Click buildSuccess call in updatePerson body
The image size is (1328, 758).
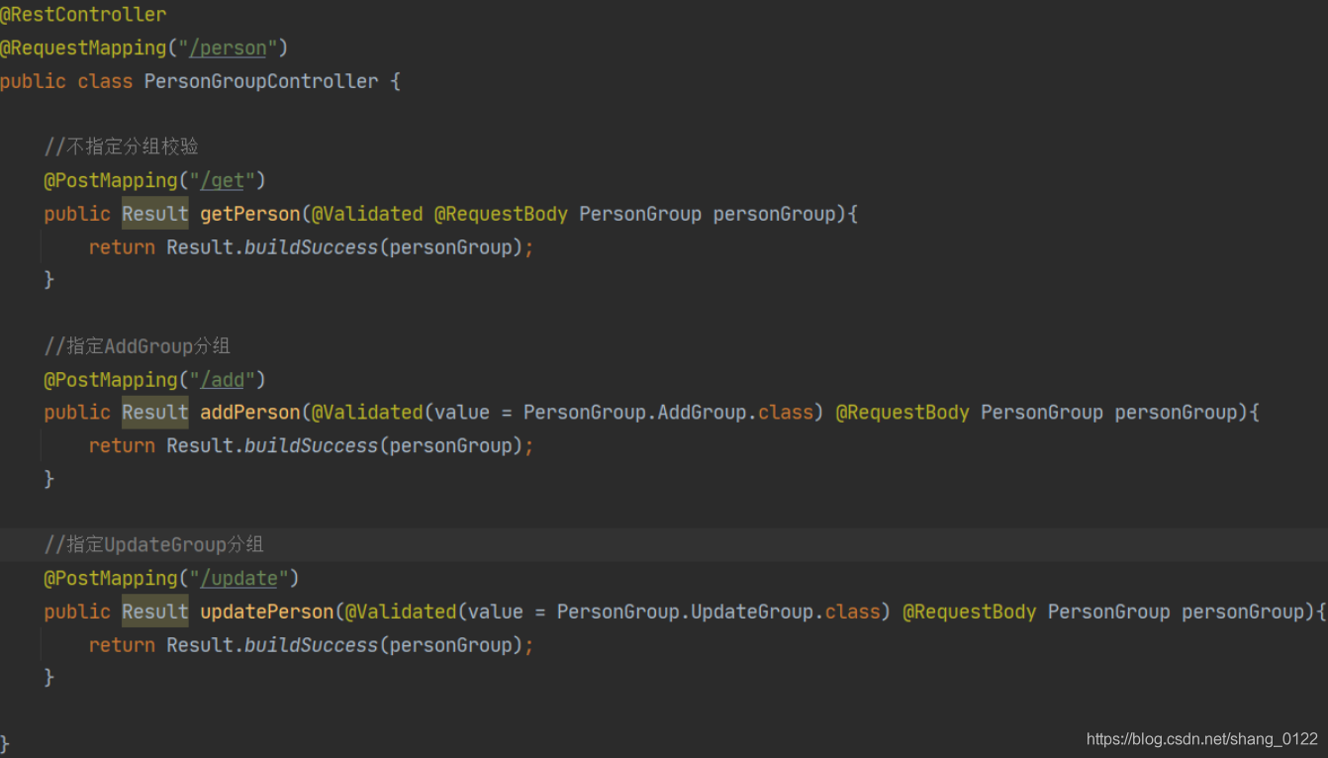312,645
